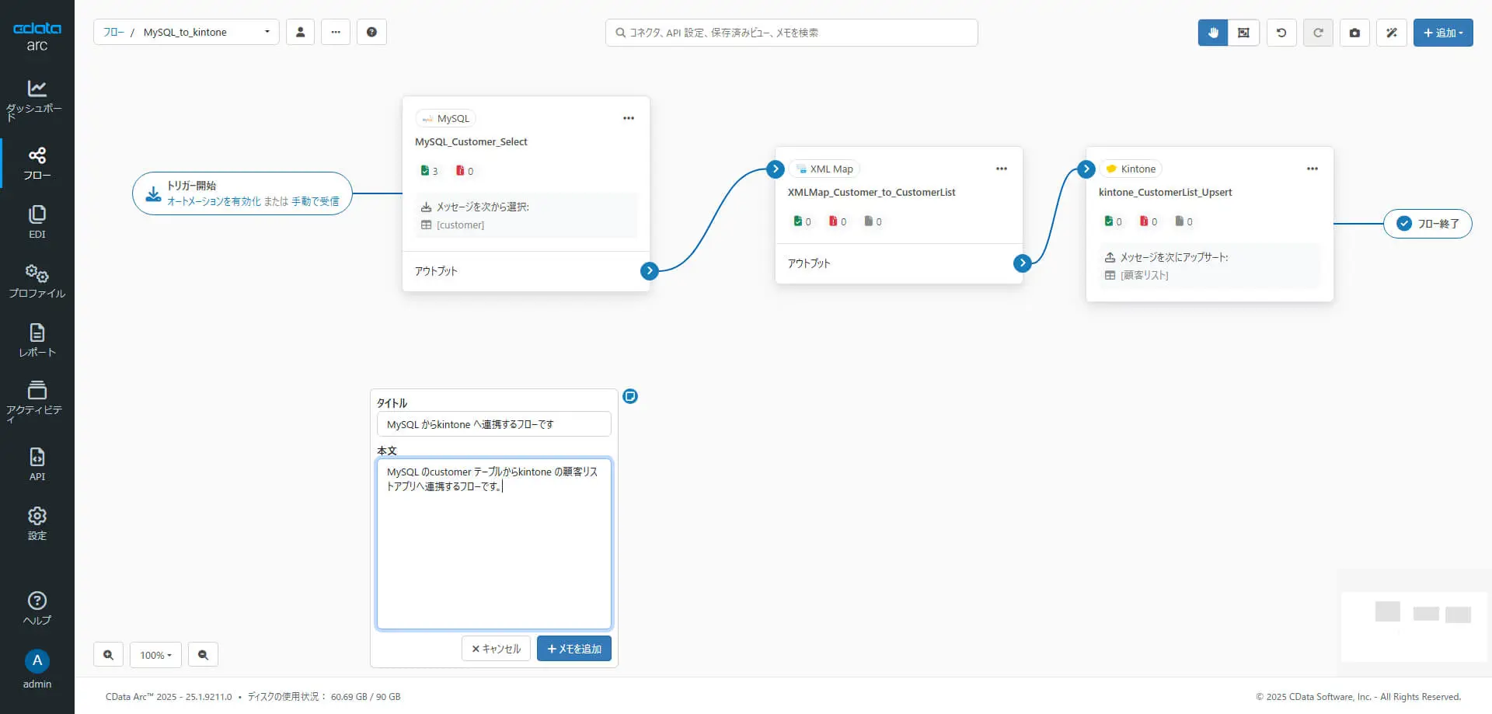Screen dimensions: 1492x714
Task: Click the user icon button beside flow name
Action: click(300, 32)
